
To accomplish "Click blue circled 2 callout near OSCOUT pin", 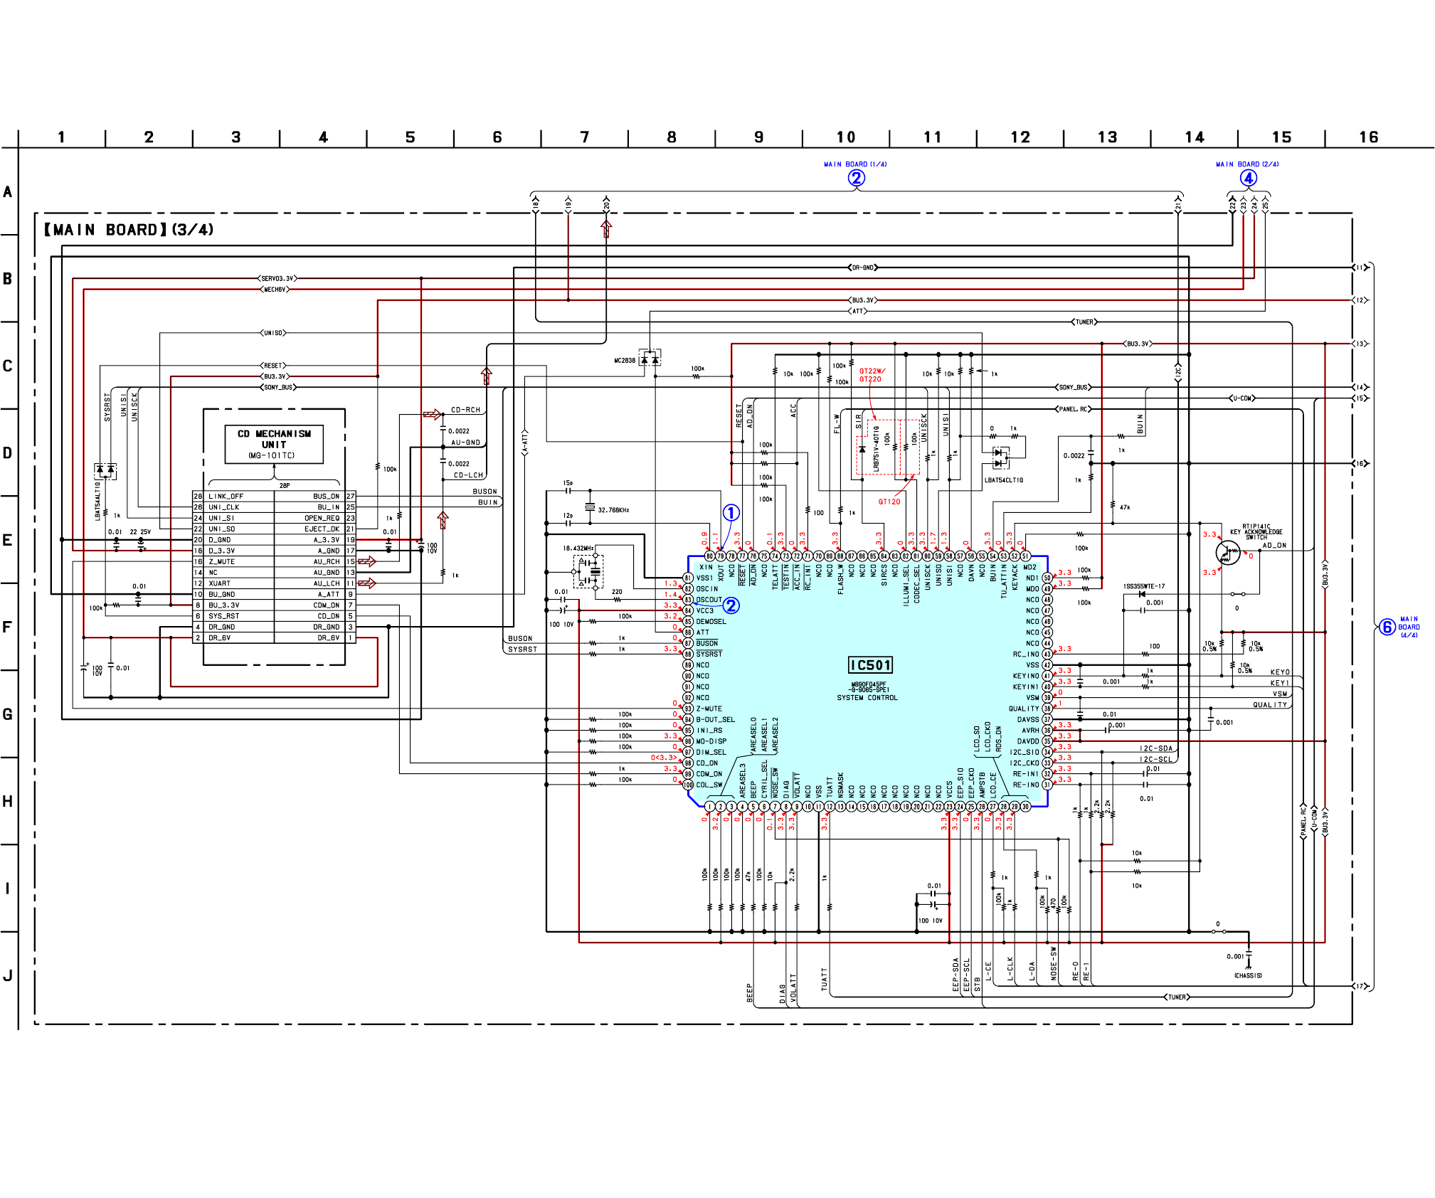I will (731, 605).
